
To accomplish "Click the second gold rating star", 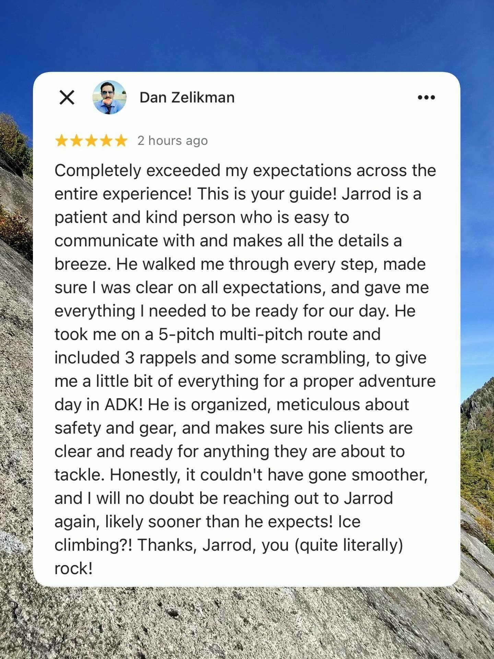I will [77, 141].
